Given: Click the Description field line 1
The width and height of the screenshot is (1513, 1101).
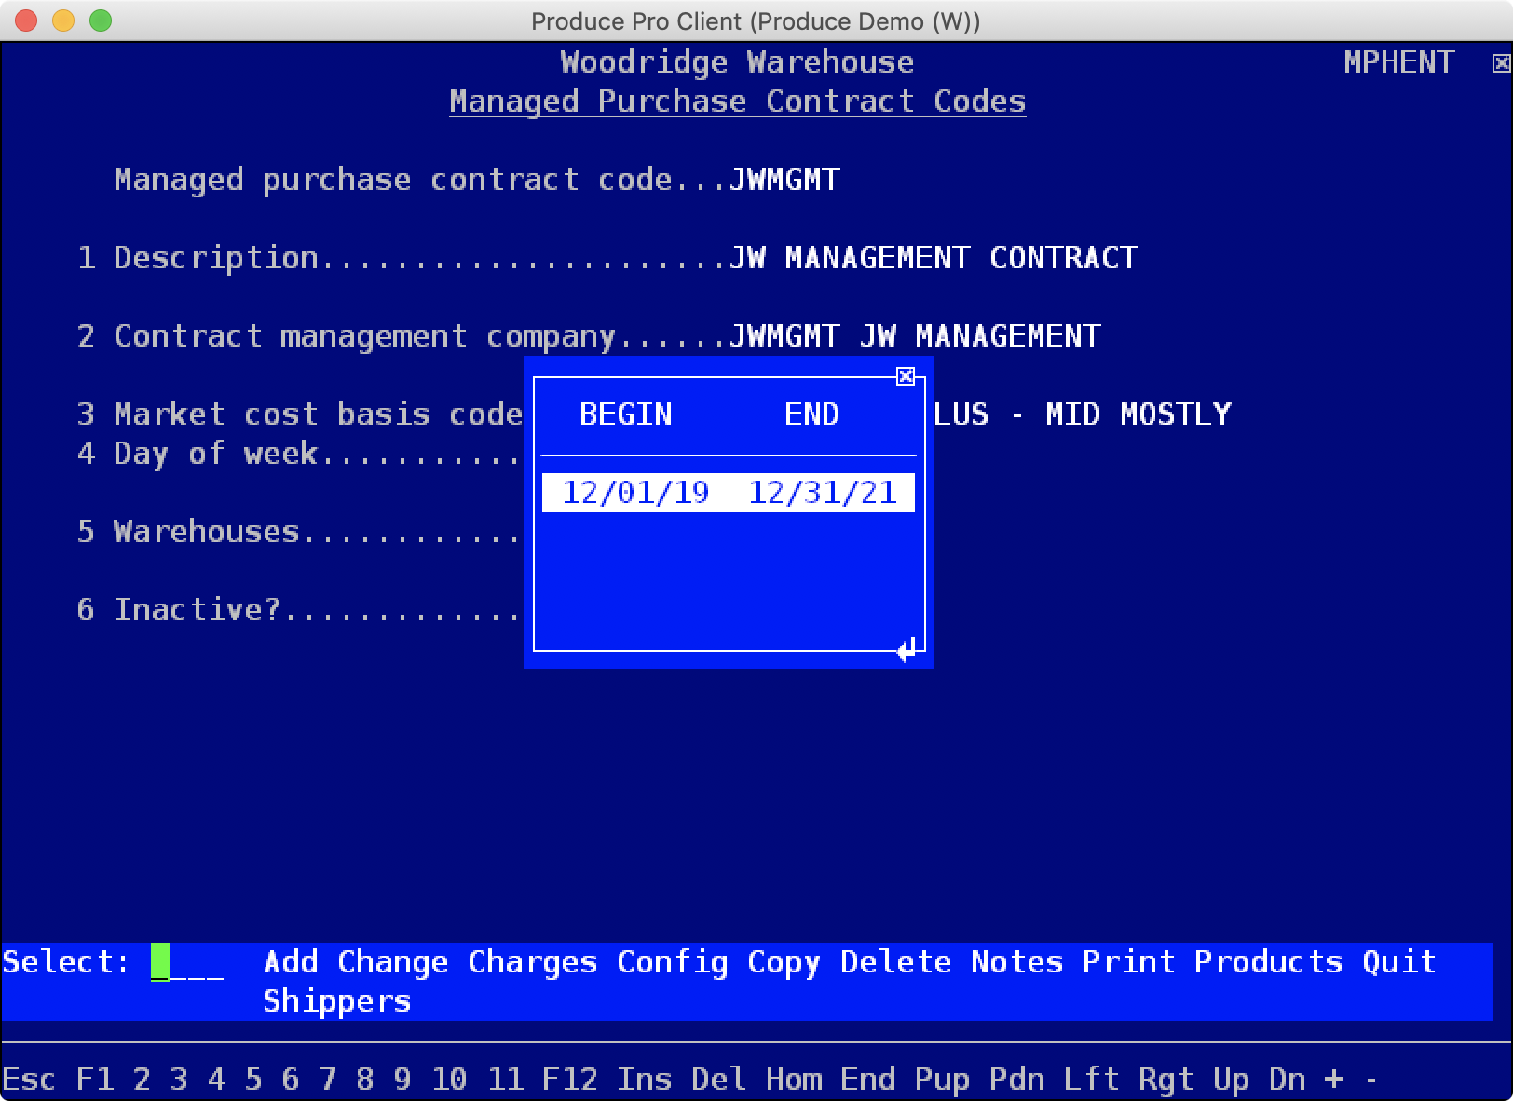Looking at the screenshot, I should (x=607, y=258).
